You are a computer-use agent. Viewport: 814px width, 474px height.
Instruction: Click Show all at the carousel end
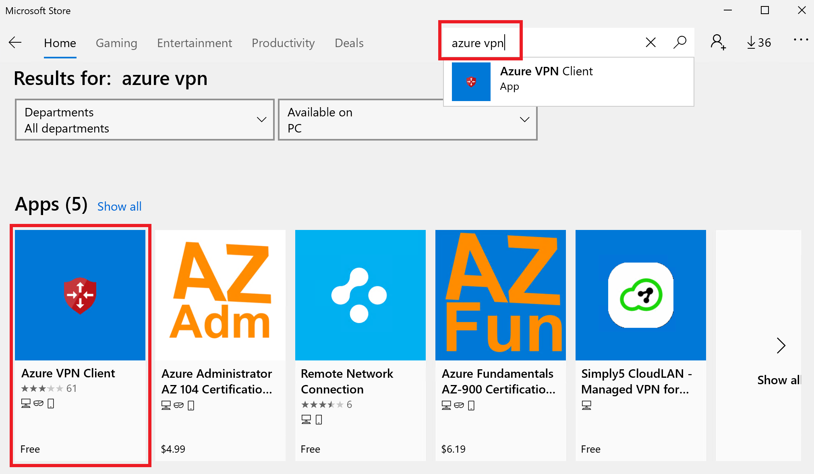pyautogui.click(x=779, y=380)
